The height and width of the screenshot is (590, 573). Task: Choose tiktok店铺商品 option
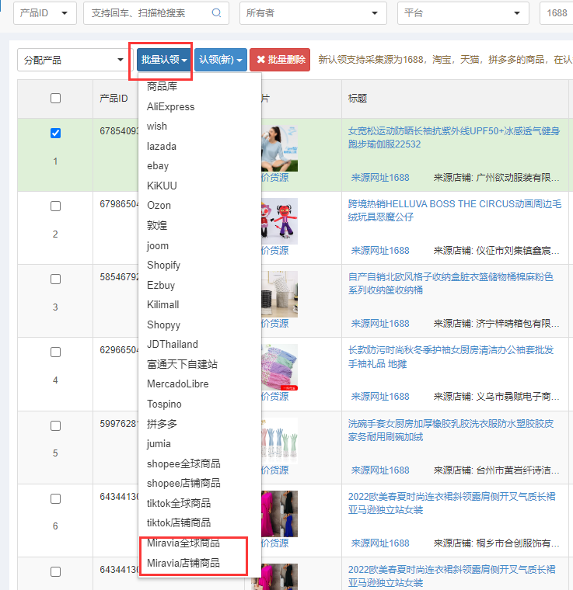pyautogui.click(x=179, y=522)
